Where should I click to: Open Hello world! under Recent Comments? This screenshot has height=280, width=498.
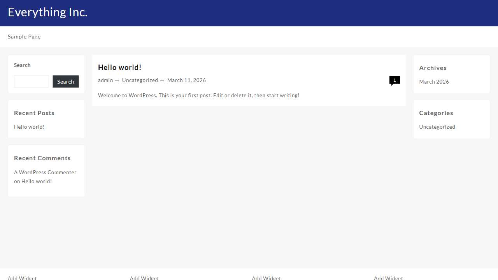(37, 181)
